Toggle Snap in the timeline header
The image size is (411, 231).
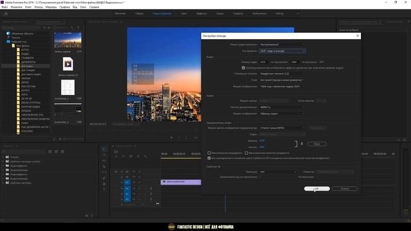click(123, 157)
